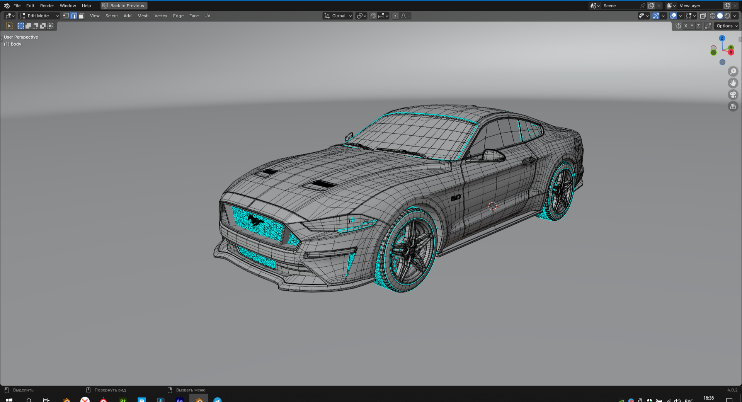This screenshot has height=402, width=742.
Task: Open the Mesh menu
Action: click(x=143, y=16)
